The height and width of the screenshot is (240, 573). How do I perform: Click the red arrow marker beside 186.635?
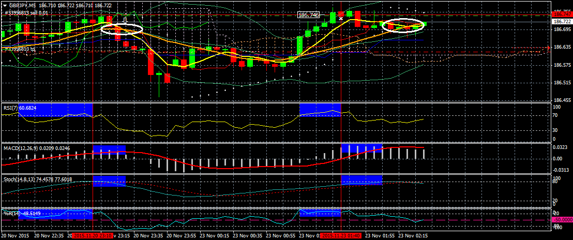(x=549, y=48)
